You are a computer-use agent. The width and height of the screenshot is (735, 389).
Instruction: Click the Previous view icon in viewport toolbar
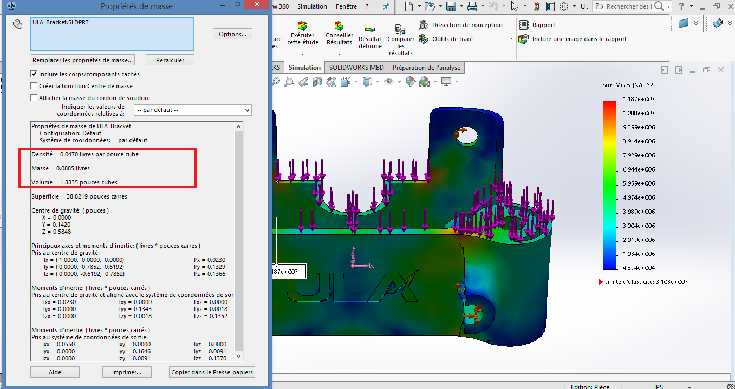[303, 82]
